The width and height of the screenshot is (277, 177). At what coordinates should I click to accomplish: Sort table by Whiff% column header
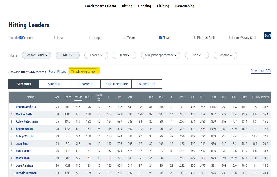point(265,97)
